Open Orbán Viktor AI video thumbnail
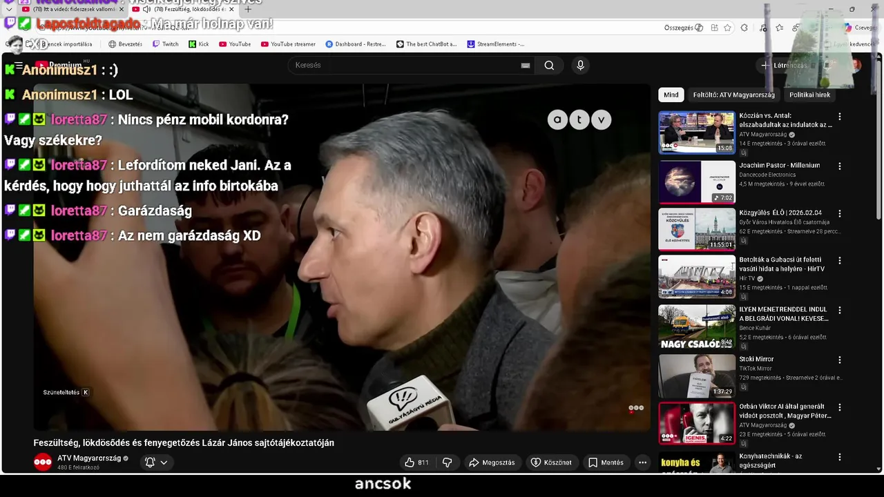The image size is (884, 497). tap(696, 424)
